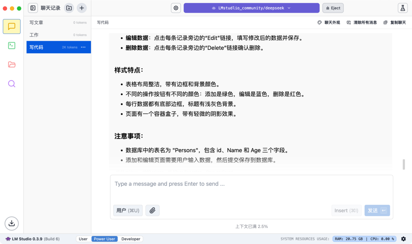Select the 工作 chat
The image size is (412, 244).
pyautogui.click(x=59, y=35)
